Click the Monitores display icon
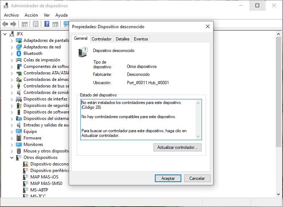 pos(19,145)
